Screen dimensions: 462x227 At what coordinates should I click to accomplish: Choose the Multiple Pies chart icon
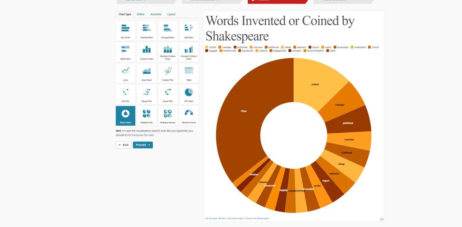(x=147, y=115)
